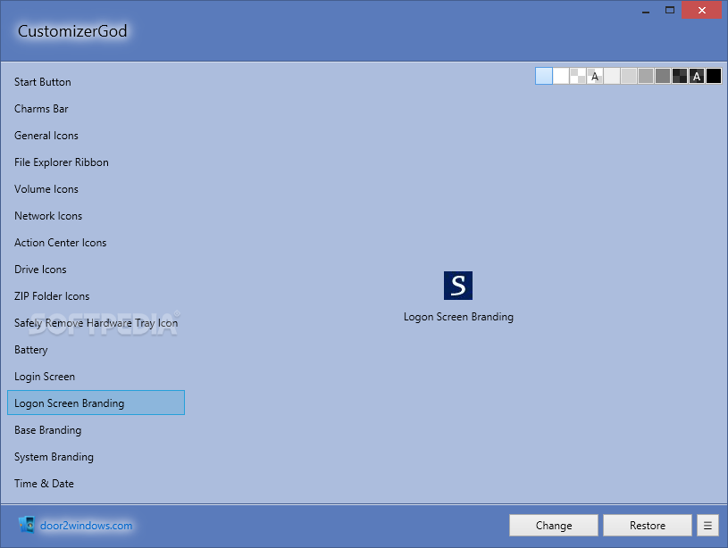Select Logon Screen Branding in sidebar
This screenshot has width=728, height=548.
[96, 403]
